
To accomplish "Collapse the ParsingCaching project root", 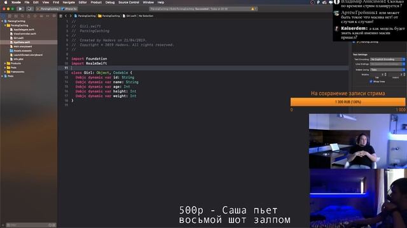I will tap(3, 21).
